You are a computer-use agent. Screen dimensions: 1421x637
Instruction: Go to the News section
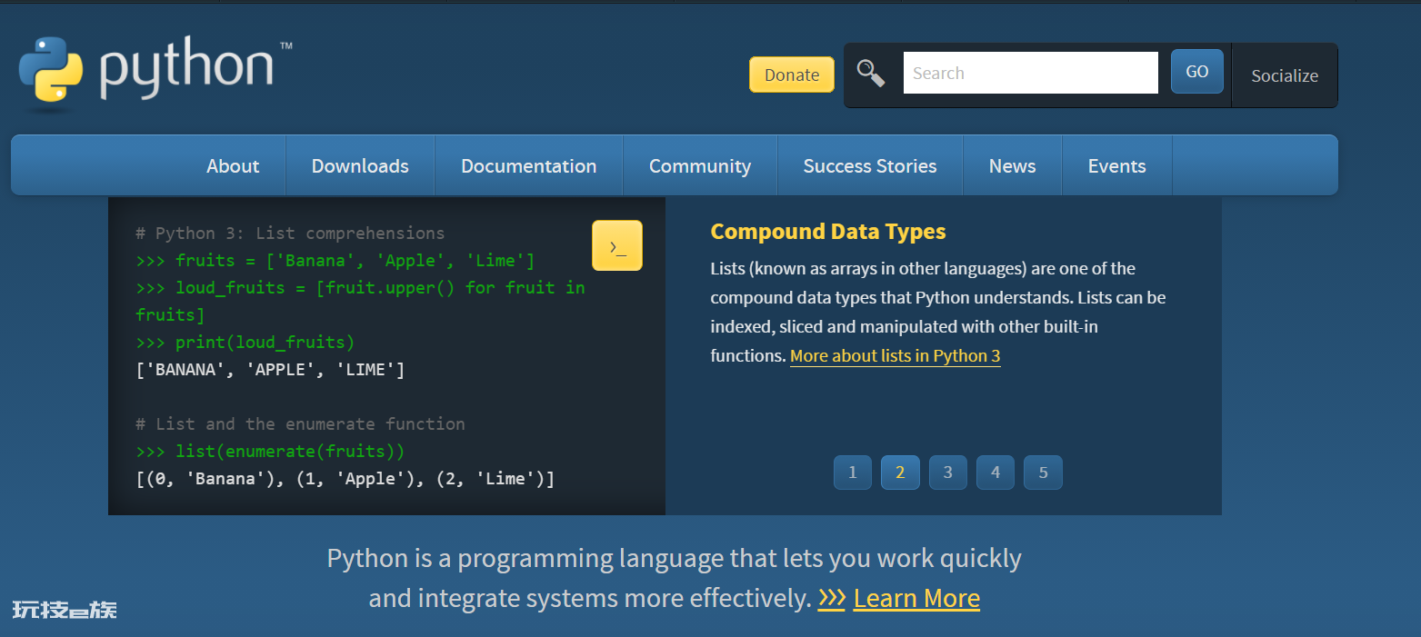[1013, 165]
